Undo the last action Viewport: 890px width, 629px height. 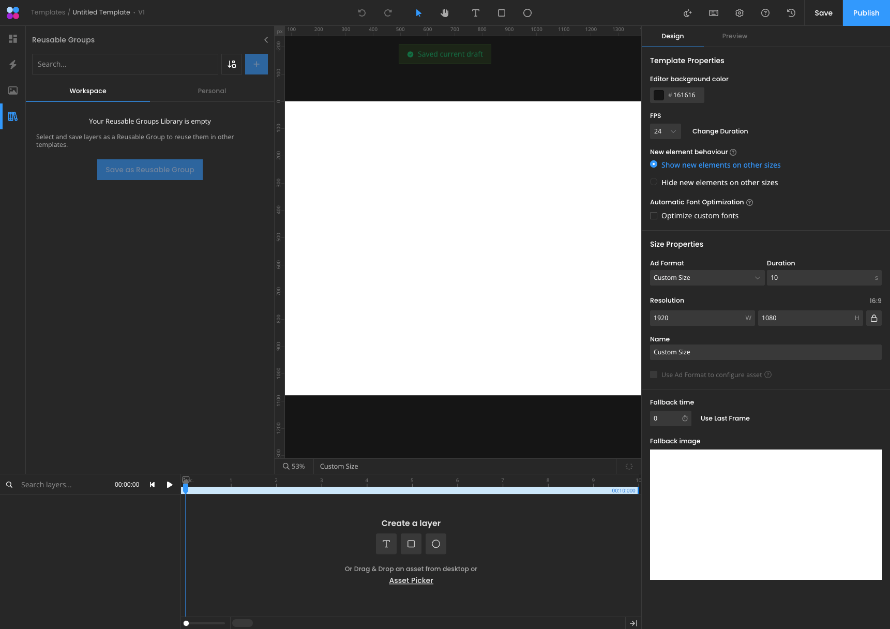pyautogui.click(x=362, y=13)
